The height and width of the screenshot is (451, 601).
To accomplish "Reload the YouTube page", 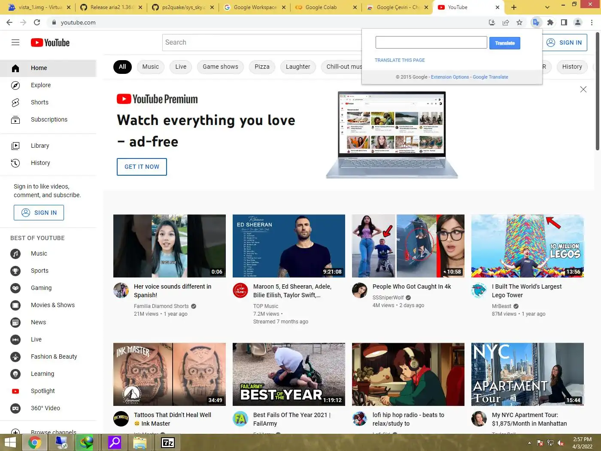I will pos(37,22).
